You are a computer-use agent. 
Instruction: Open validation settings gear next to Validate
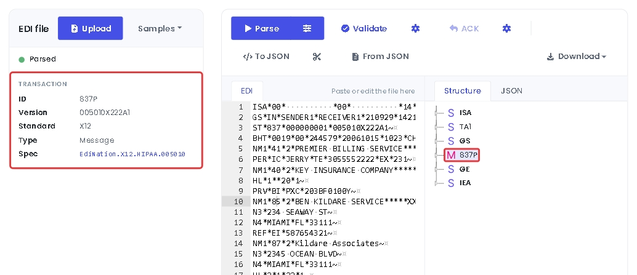pyautogui.click(x=415, y=28)
